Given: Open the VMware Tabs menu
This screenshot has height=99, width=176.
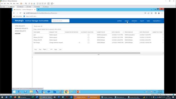Looking at the screenshot, I should click(x=14, y=4).
